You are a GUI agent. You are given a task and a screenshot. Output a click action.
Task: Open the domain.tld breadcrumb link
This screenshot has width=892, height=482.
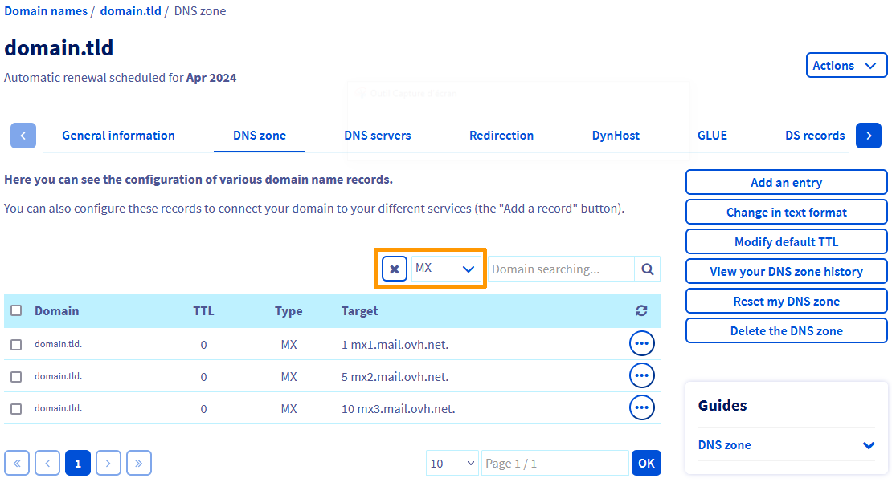pos(130,10)
